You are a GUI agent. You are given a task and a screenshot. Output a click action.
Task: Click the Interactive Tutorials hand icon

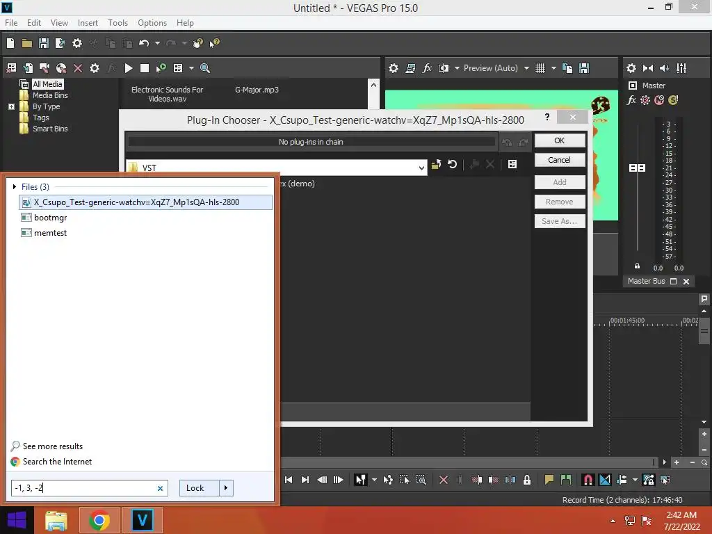198,43
